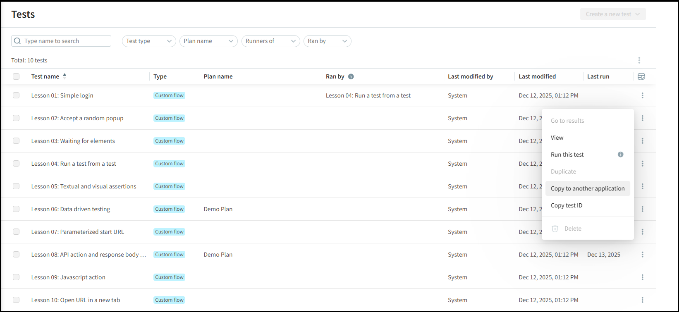
Task: Click the sort arrow beside Test name
Action: [65, 76]
